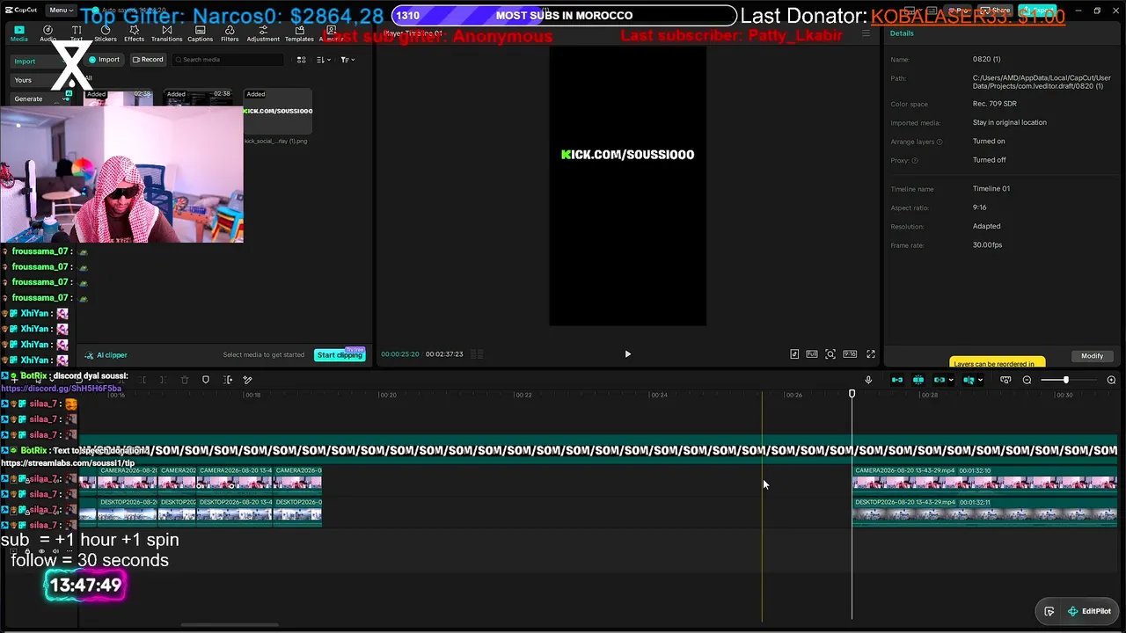Open the Templates tab

[299, 33]
